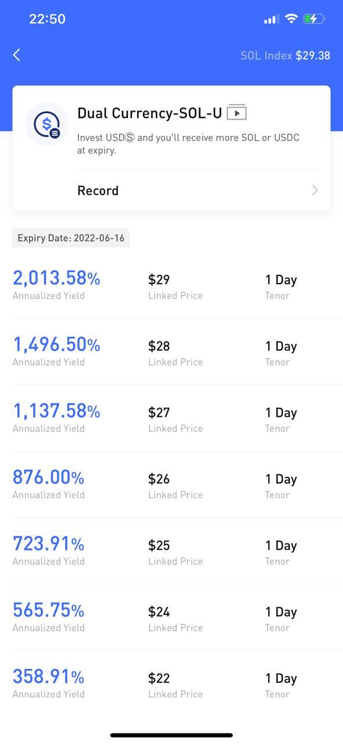Tap the Expiry Date 2022-06-16 tag
Viewport: 343px width, 744px height.
point(71,238)
